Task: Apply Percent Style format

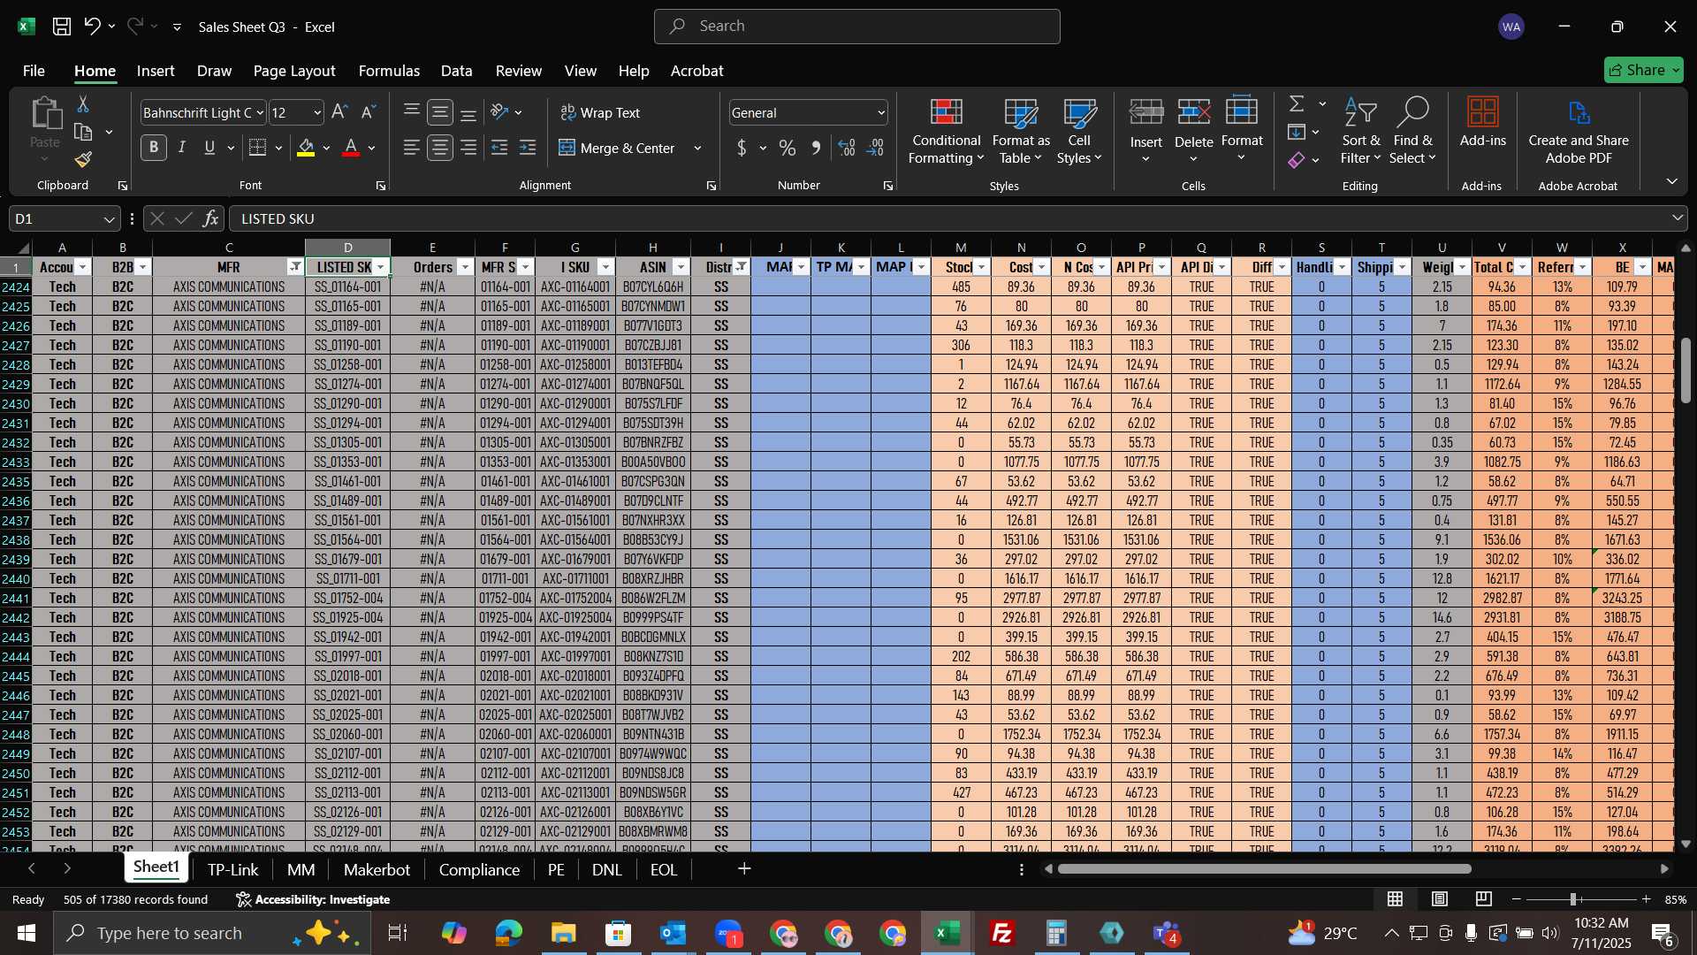Action: pos(788,148)
